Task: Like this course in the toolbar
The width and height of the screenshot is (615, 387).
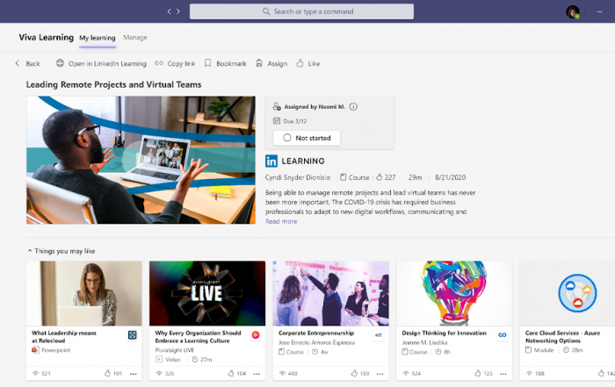Action: pos(307,63)
